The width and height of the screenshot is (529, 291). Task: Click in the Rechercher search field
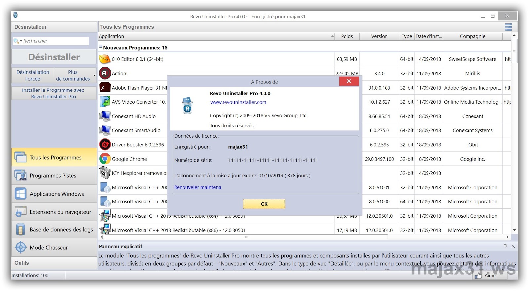tap(56, 41)
